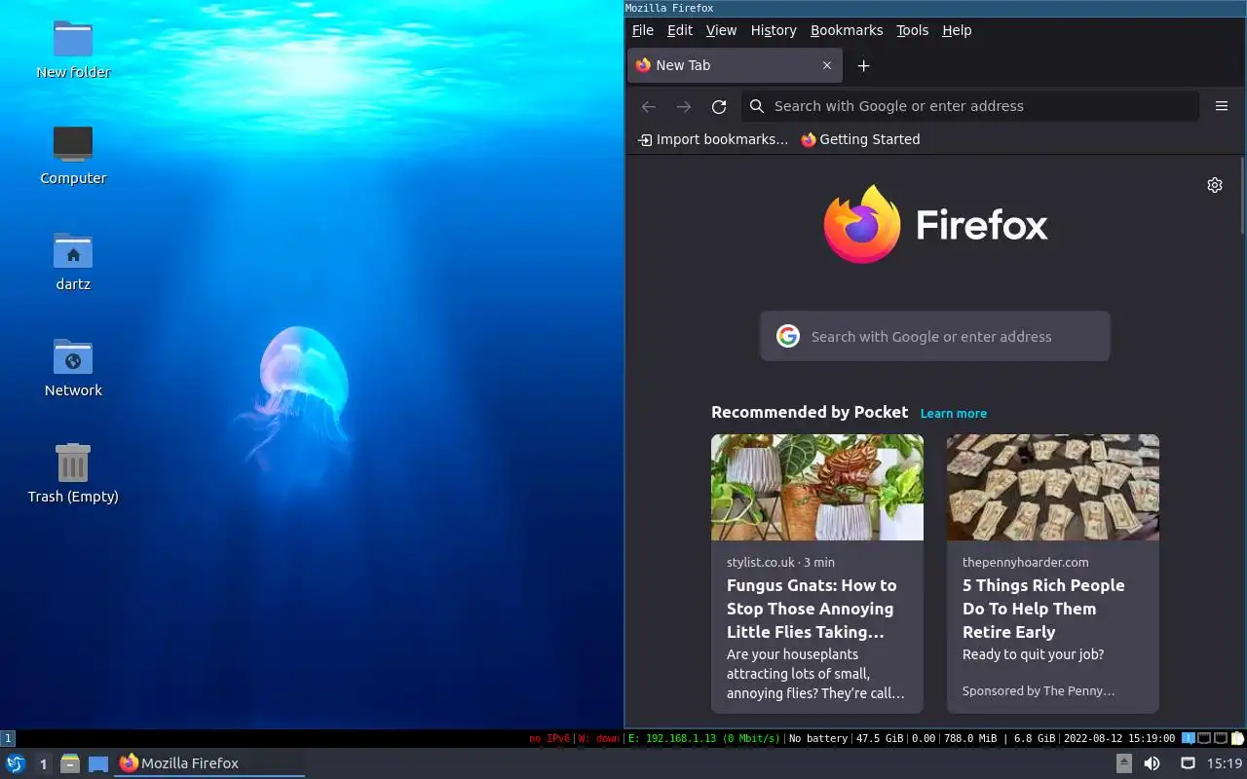
Task: Open new tab with plus button
Action: 863,65
